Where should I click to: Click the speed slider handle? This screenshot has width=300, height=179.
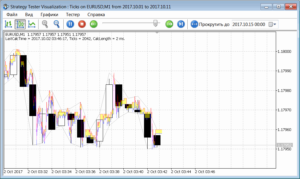click(156, 23)
